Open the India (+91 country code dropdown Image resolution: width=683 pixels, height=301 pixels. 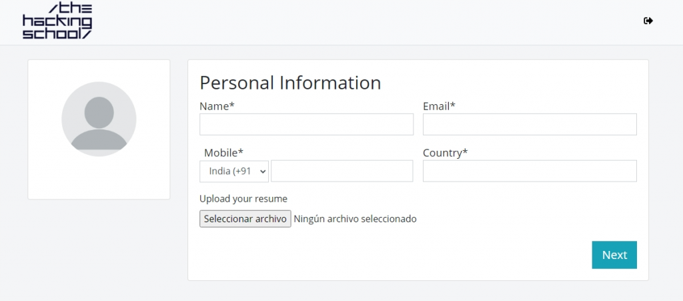click(234, 172)
